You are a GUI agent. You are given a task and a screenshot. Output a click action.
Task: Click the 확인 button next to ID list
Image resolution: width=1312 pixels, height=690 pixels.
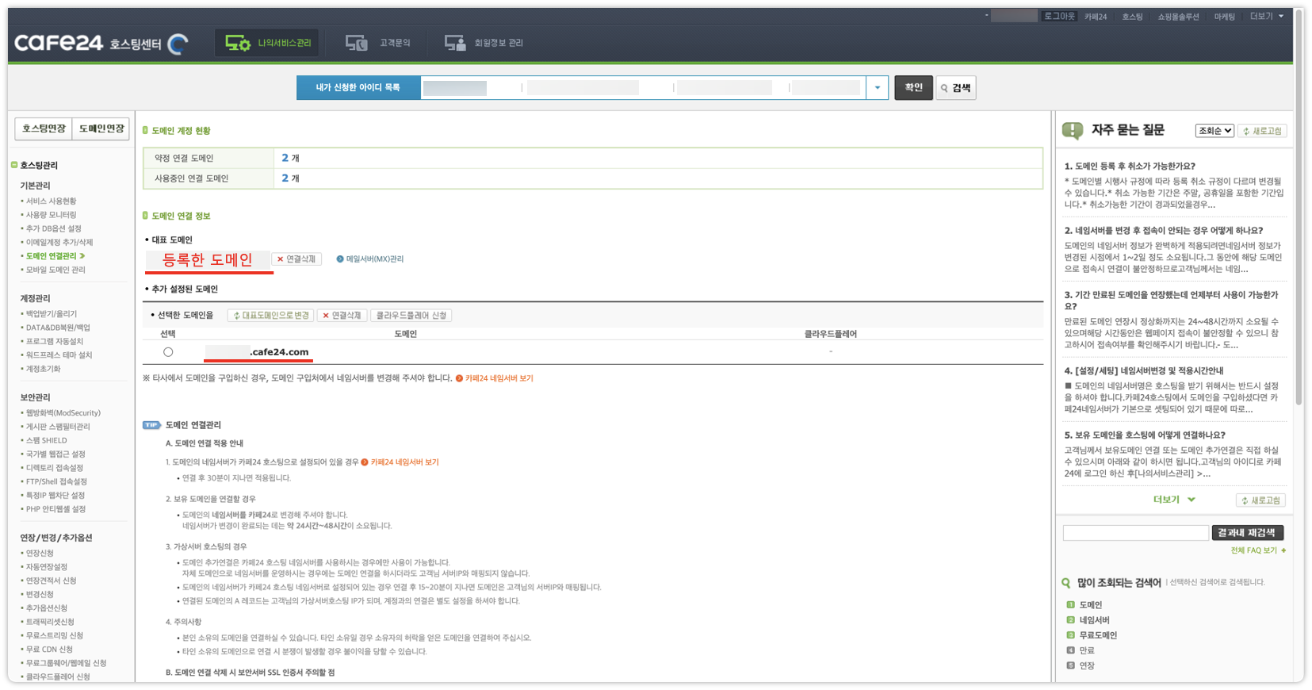point(913,87)
